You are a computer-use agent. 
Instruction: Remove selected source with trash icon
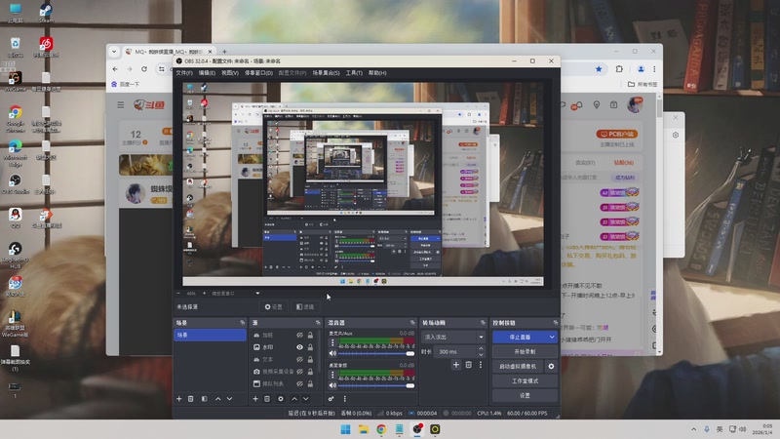267,399
